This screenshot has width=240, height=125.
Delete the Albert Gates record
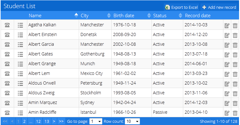tap(235, 55)
